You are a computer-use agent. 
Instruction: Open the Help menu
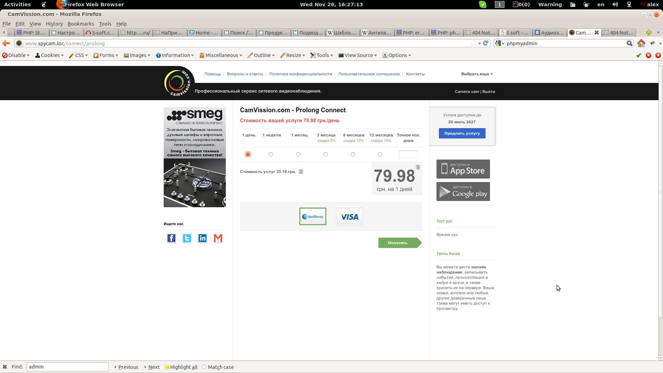click(122, 24)
